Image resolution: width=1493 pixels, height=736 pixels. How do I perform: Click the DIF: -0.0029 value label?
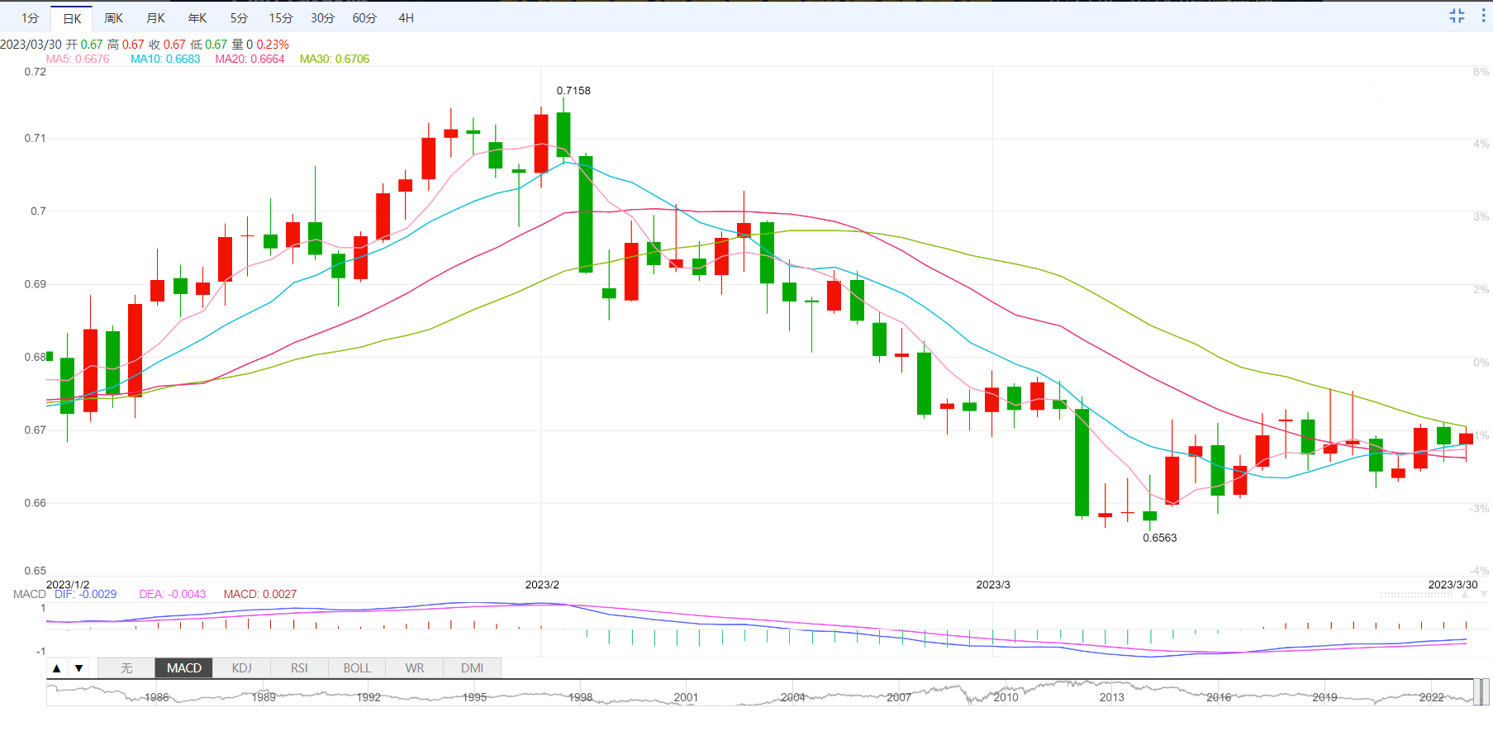pos(85,594)
